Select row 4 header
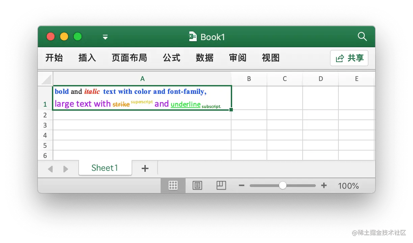Viewport: 413px width, 243px height. coord(45,135)
